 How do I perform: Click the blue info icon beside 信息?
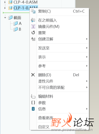click(33, 109)
